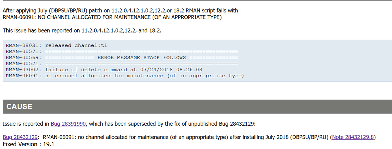
Task: Click the 'superseded by the fix' phrase
Action: tap(152, 124)
